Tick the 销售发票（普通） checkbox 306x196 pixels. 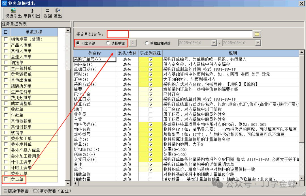[x=6, y=39]
